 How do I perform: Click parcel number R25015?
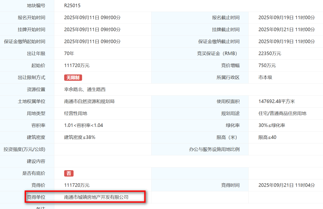[72, 5]
